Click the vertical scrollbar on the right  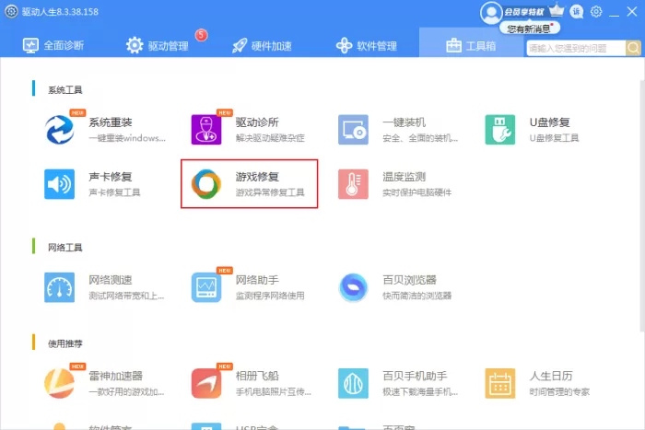(642, 205)
